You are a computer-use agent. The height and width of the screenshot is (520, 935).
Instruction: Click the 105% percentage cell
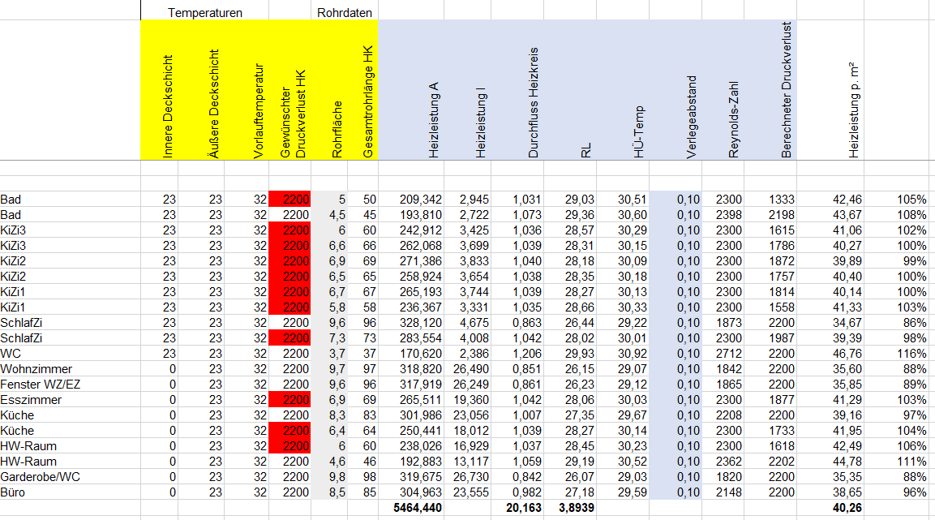tap(911, 200)
